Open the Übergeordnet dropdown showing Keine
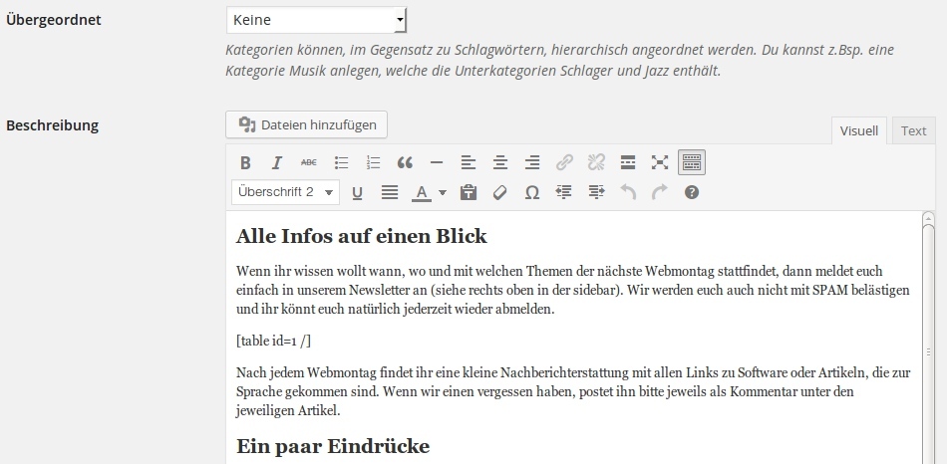 [x=316, y=20]
